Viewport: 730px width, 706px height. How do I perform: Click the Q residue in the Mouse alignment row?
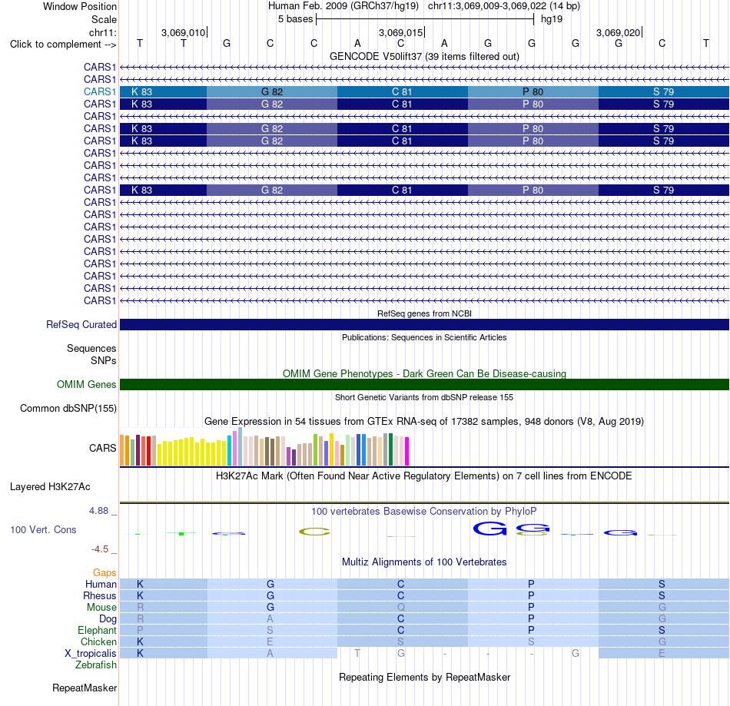[401, 608]
